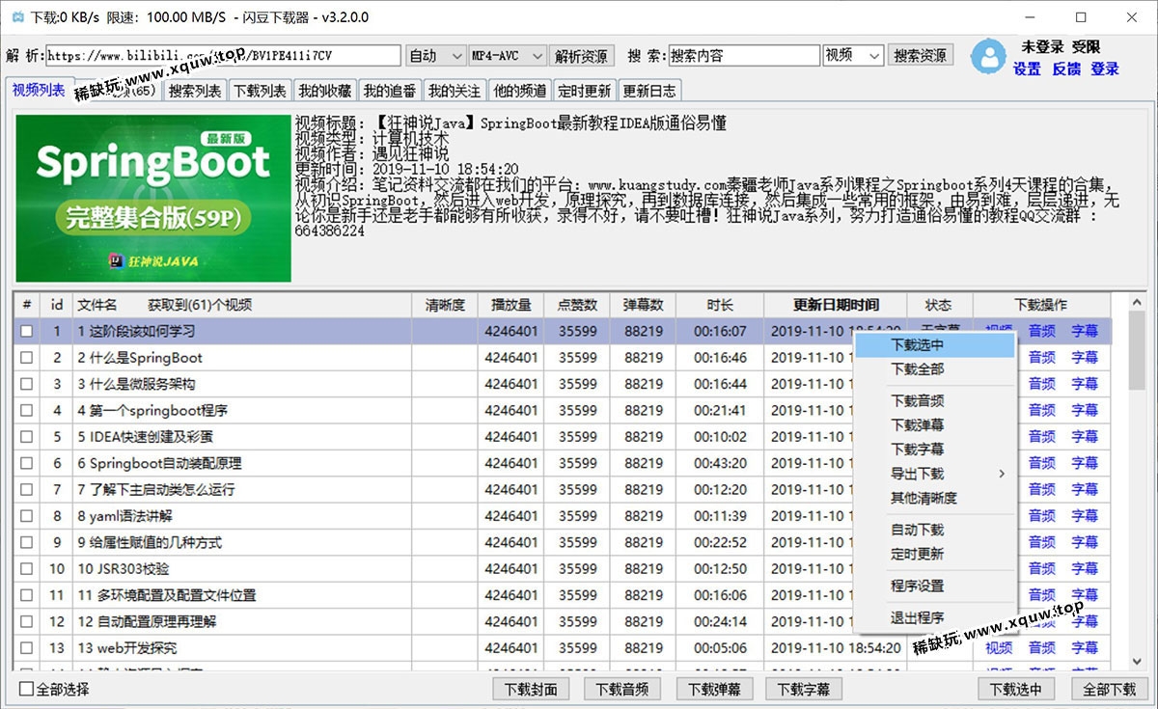Click the 解析资源 button
The height and width of the screenshot is (709, 1158).
(581, 56)
